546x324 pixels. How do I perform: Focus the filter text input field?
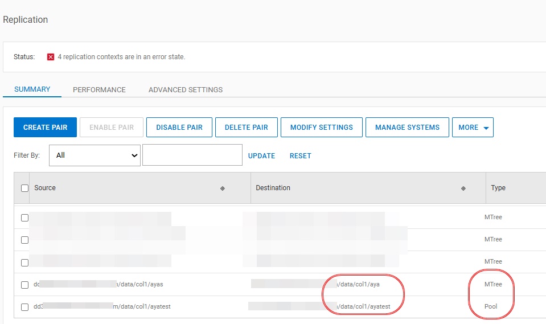coord(192,155)
